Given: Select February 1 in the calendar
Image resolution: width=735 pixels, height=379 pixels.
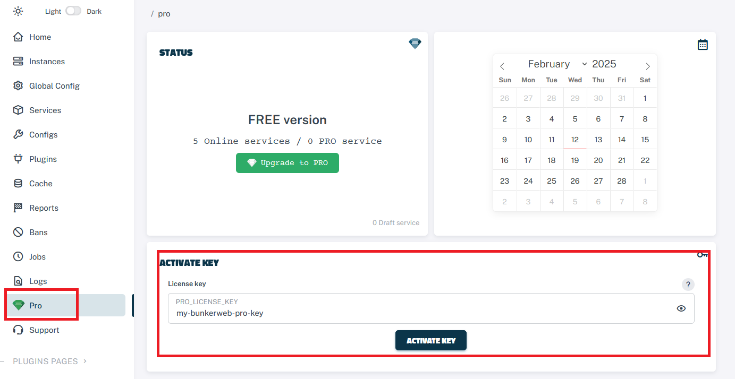Looking at the screenshot, I should (x=645, y=98).
